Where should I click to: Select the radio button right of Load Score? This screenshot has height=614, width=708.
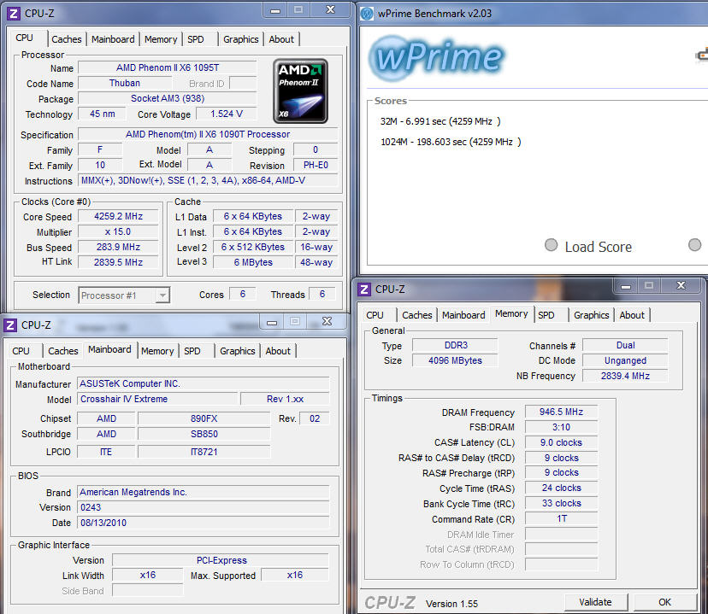pos(694,244)
